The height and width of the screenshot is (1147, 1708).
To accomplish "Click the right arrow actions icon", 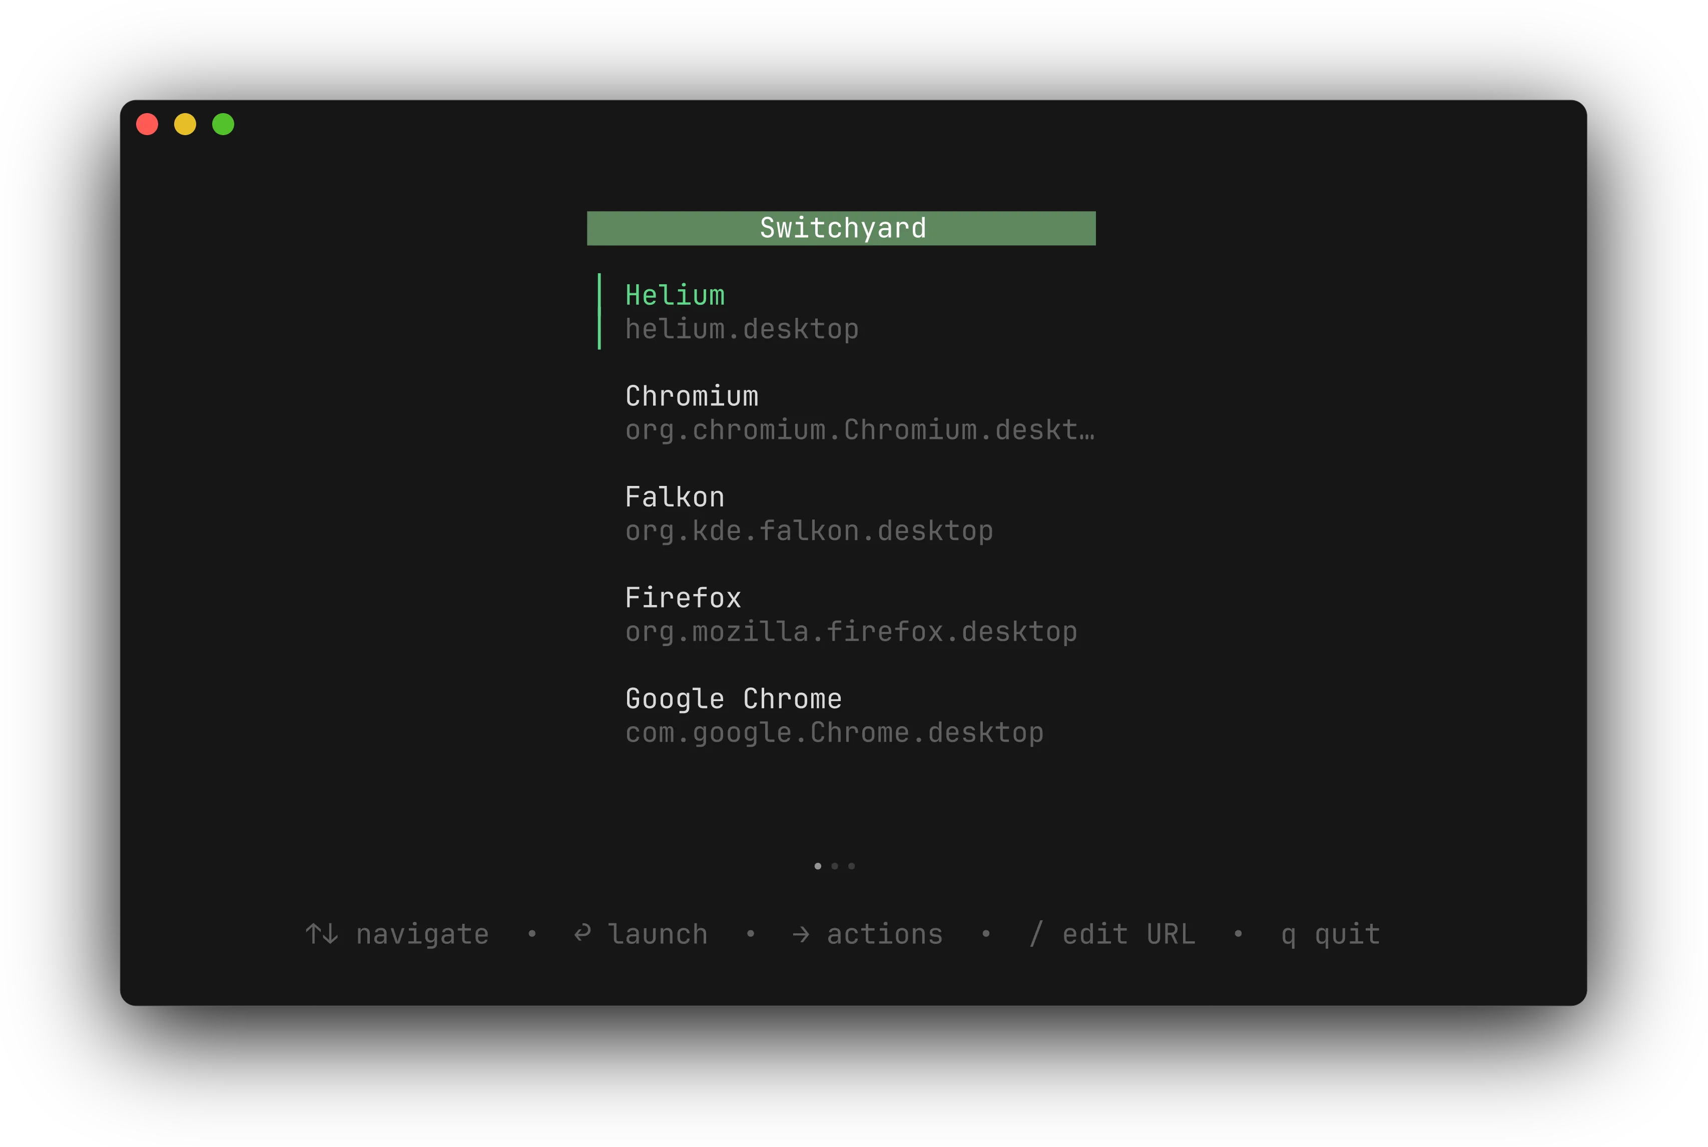I will [801, 935].
